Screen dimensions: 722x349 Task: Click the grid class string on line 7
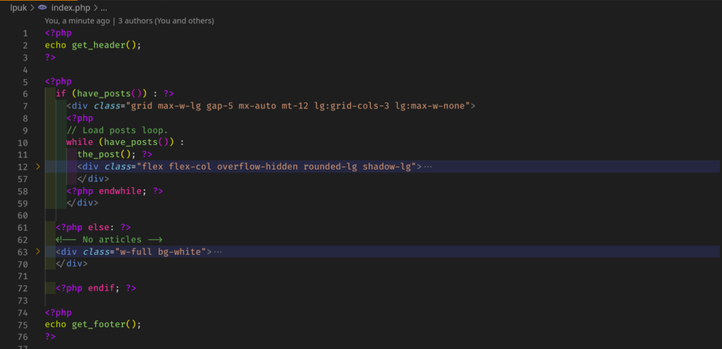point(301,106)
